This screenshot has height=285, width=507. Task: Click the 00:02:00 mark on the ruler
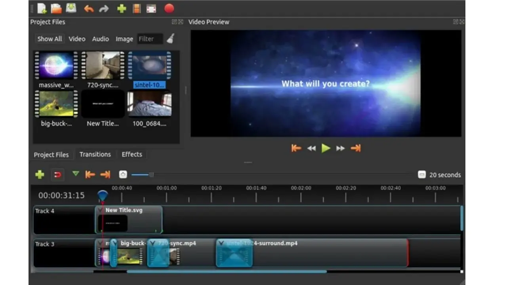(x=301, y=188)
